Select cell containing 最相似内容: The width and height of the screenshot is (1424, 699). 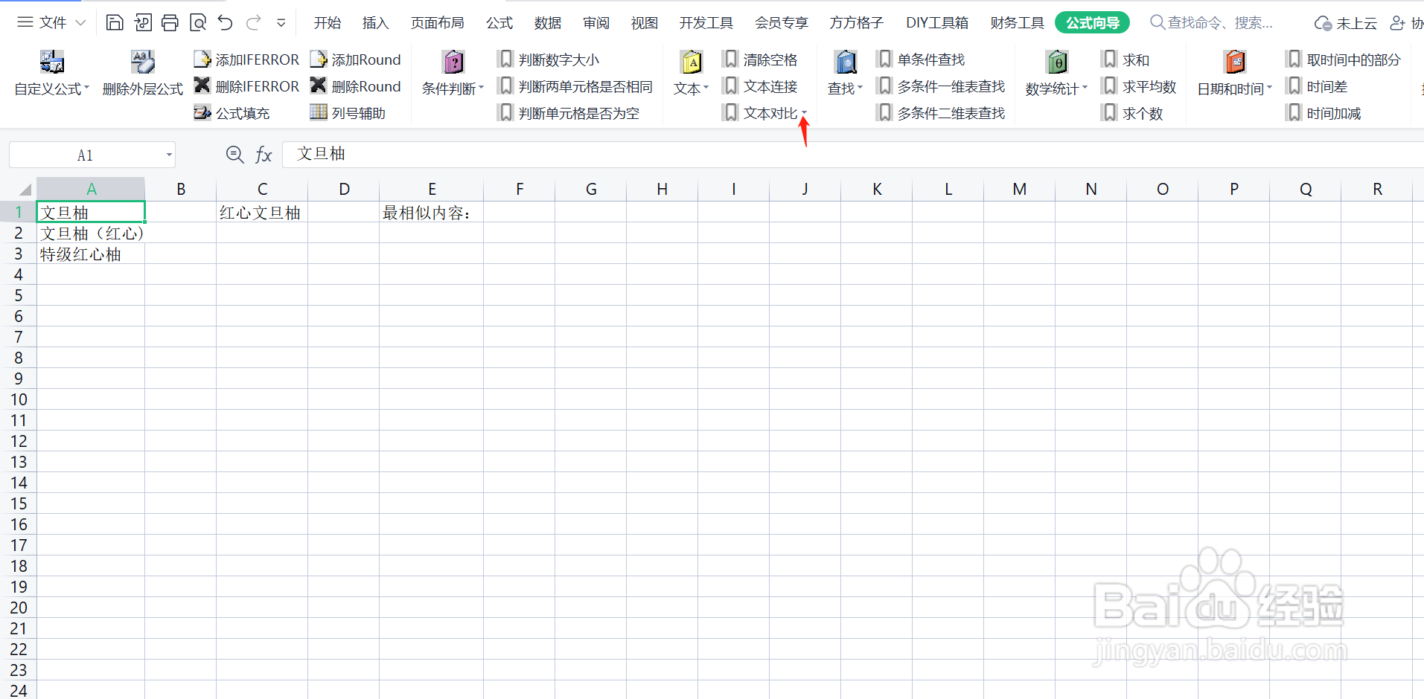point(431,213)
